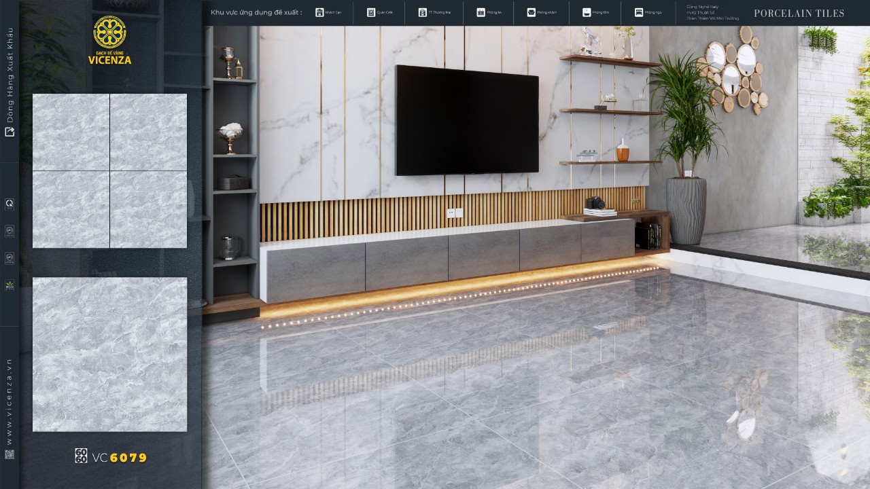Viewport: 870px width, 489px height.
Task: Click the Khách Sạn hotel icon
Action: 319,12
